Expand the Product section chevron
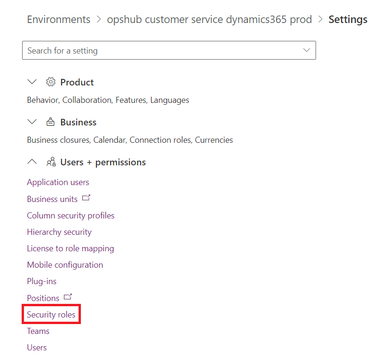This screenshot has height=356, width=372. pos(32,82)
